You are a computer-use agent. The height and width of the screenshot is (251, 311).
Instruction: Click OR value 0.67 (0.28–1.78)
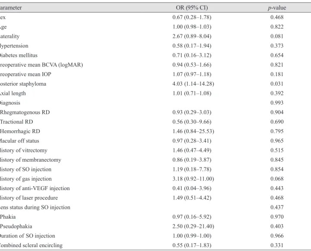click(192, 17)
